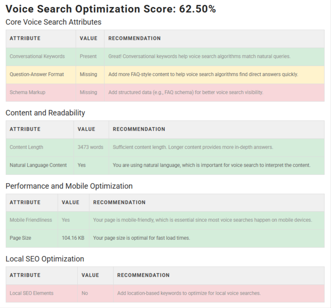Select the Mobile Friendliness attribute cell

tap(31, 220)
